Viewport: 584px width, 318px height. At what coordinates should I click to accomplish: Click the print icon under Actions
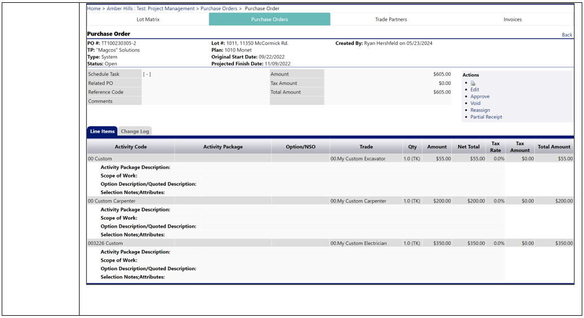[x=473, y=83]
